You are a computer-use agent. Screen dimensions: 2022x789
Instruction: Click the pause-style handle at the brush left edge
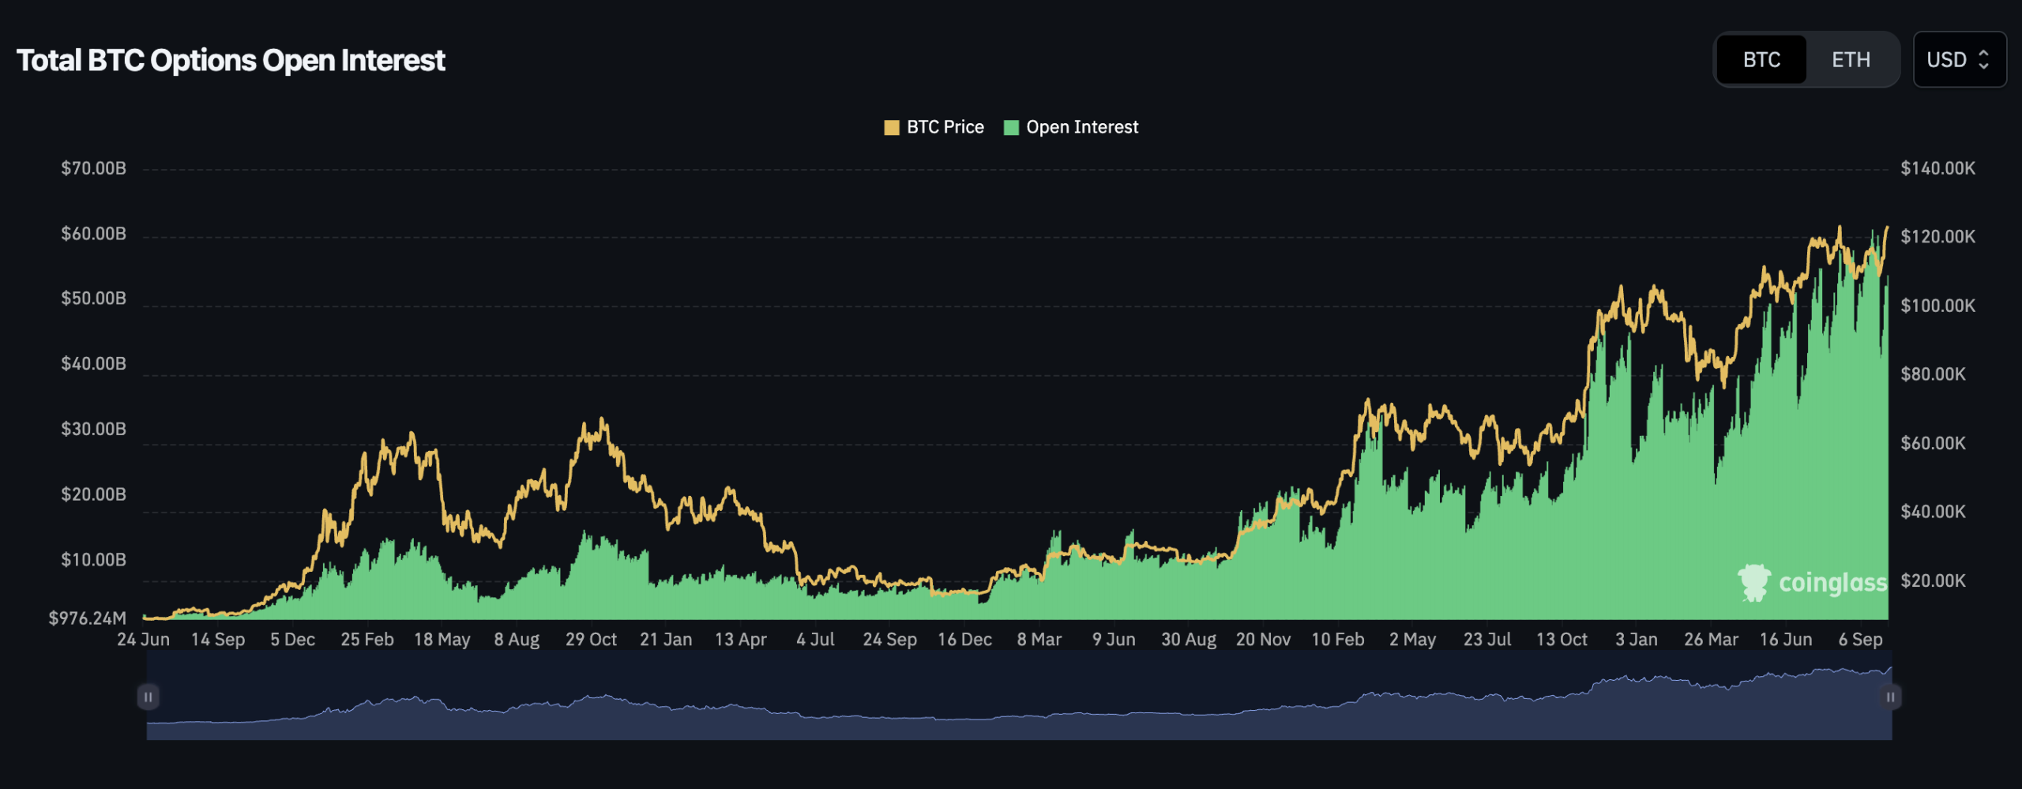[x=148, y=697]
